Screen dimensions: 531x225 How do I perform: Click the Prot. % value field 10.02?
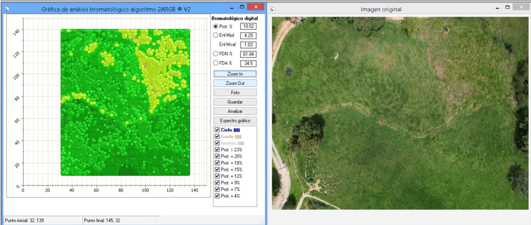[248, 27]
